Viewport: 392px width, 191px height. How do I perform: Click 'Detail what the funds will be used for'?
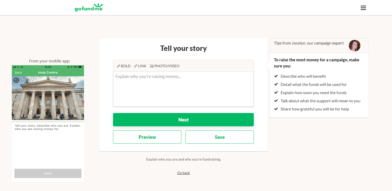click(314, 84)
